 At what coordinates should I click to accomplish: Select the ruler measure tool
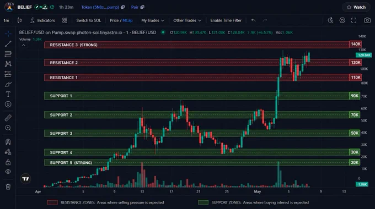tap(8, 118)
